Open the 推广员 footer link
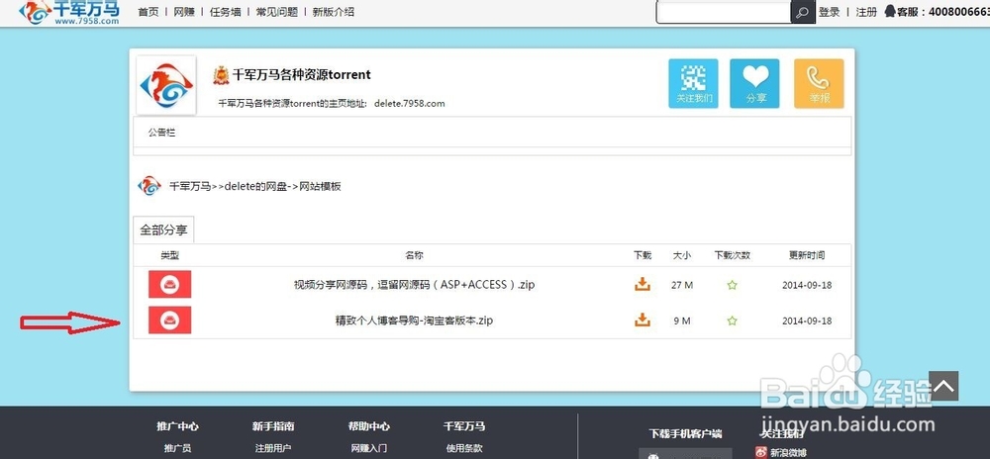Viewport: 990px width, 459px height. coord(177,449)
